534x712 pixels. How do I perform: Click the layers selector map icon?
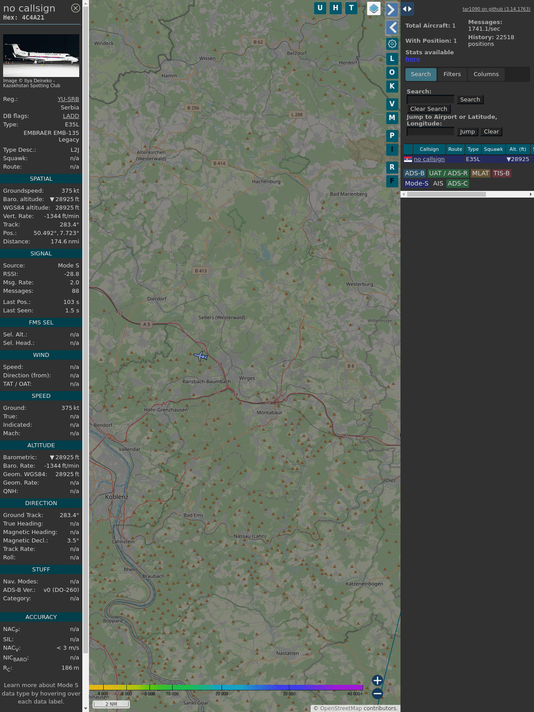click(374, 8)
